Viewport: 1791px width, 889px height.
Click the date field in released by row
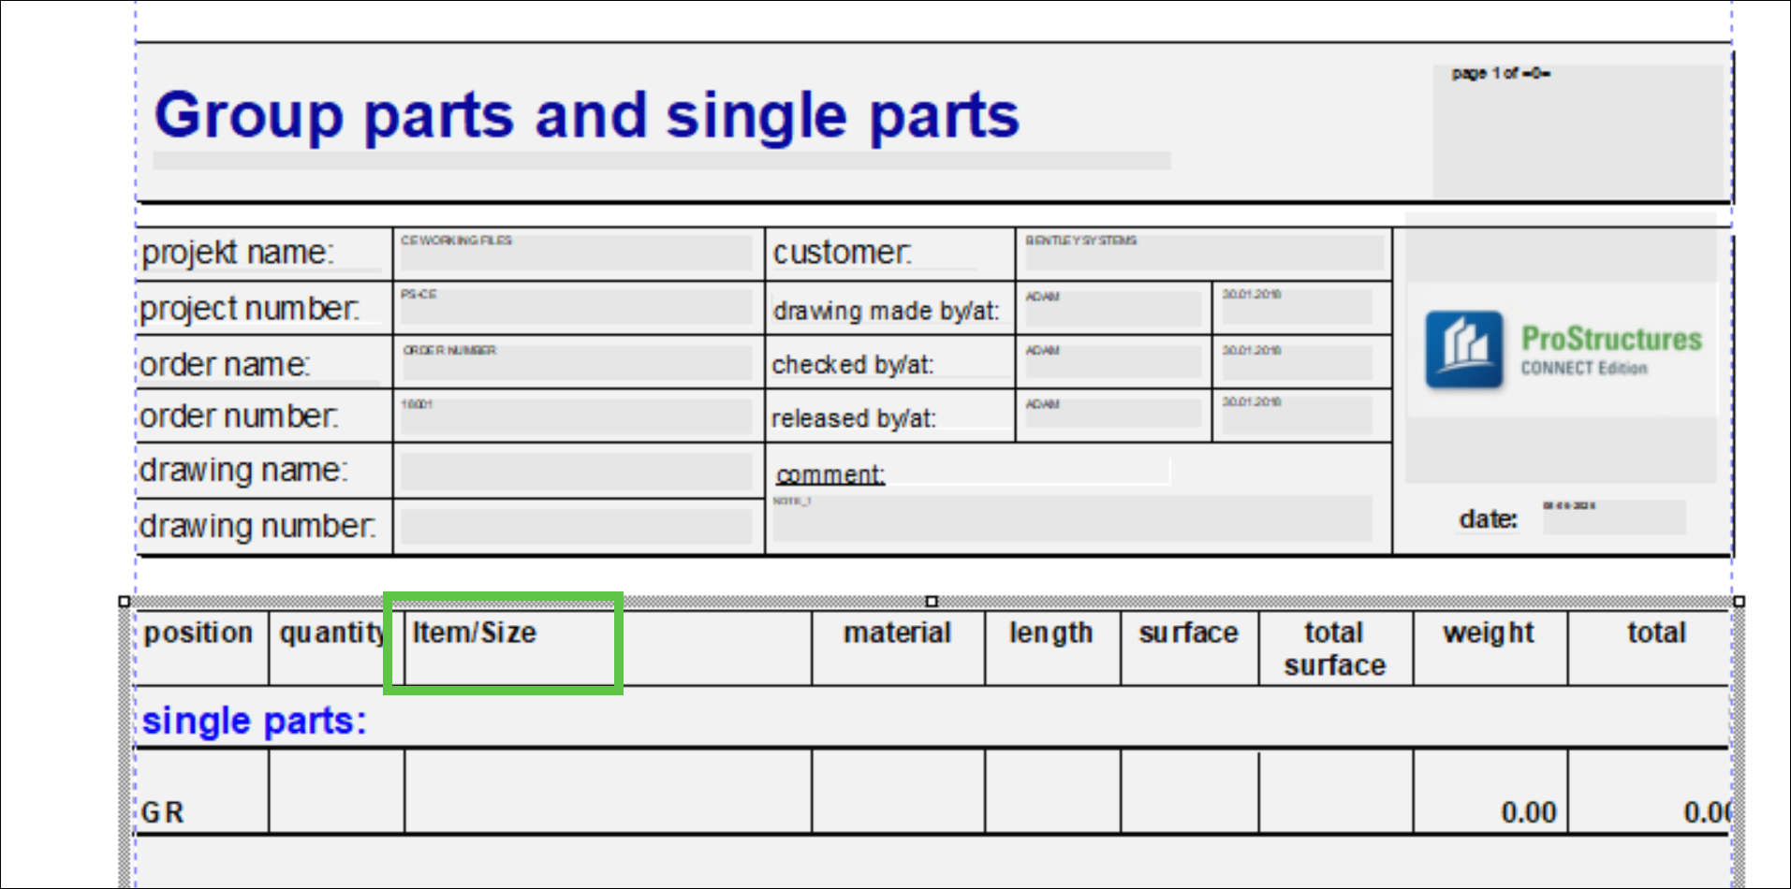click(1297, 415)
